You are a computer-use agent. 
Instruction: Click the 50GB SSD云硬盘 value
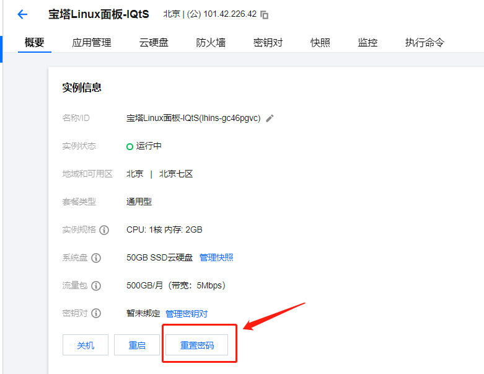tap(160, 257)
